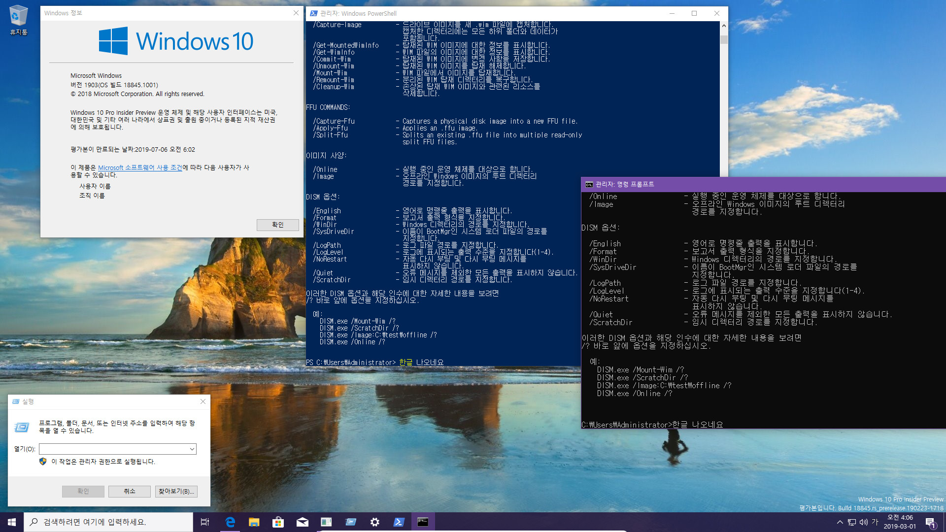Open the Start menu

(x=12, y=522)
